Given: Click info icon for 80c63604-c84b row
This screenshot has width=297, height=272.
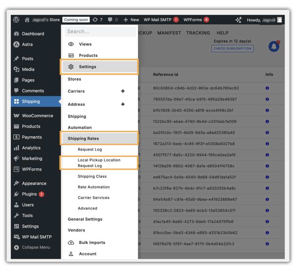Looking at the screenshot, I should (x=267, y=88).
